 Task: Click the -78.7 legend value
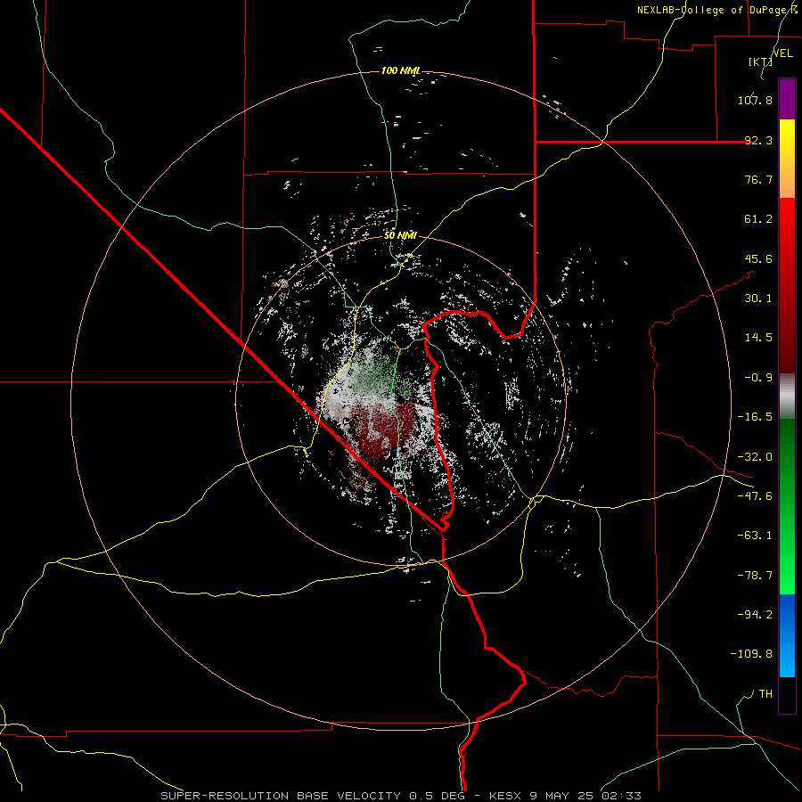coord(755,576)
